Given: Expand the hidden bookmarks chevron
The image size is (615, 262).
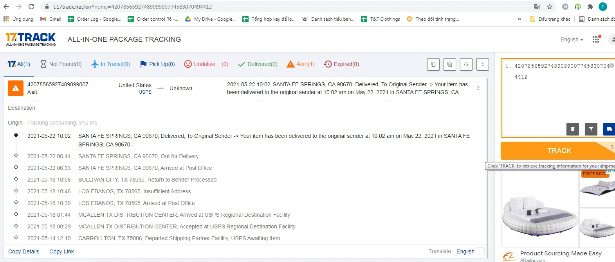Looking at the screenshot, I should pyautogui.click(x=519, y=19).
